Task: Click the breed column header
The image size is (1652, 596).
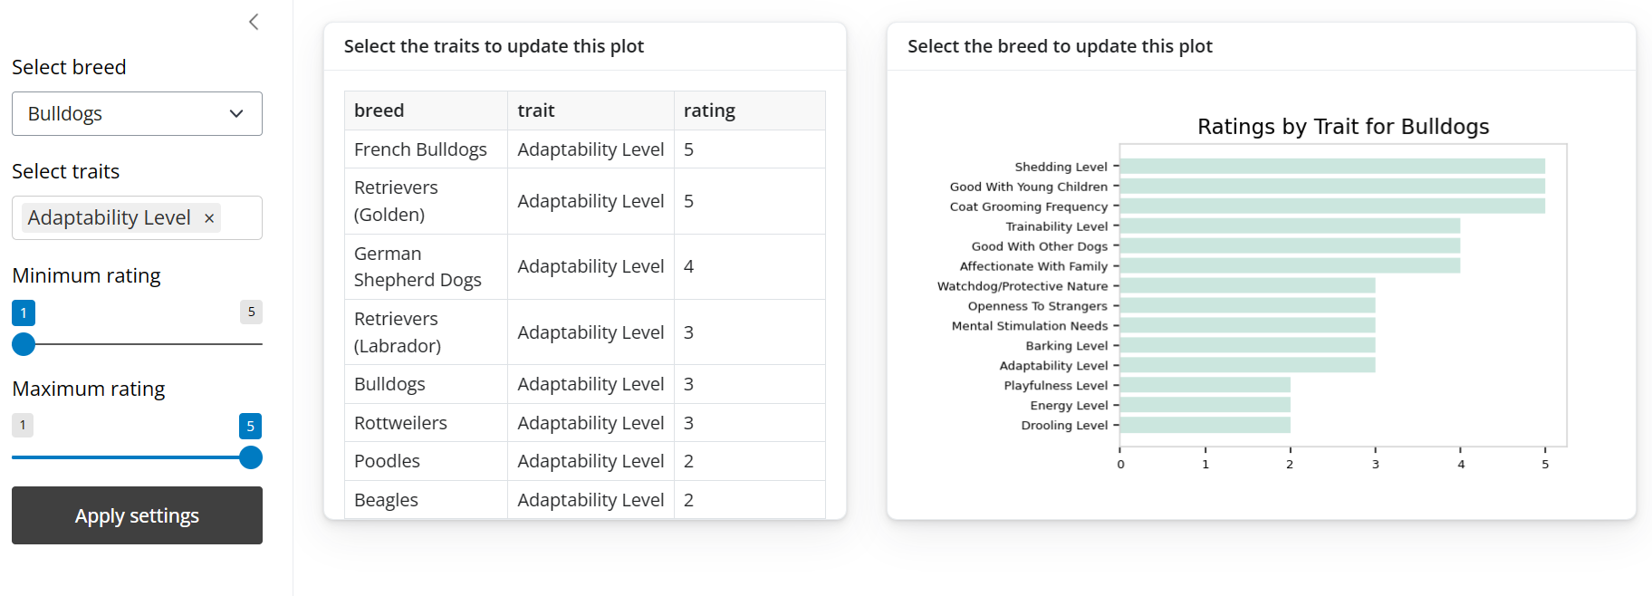Action: click(x=379, y=111)
